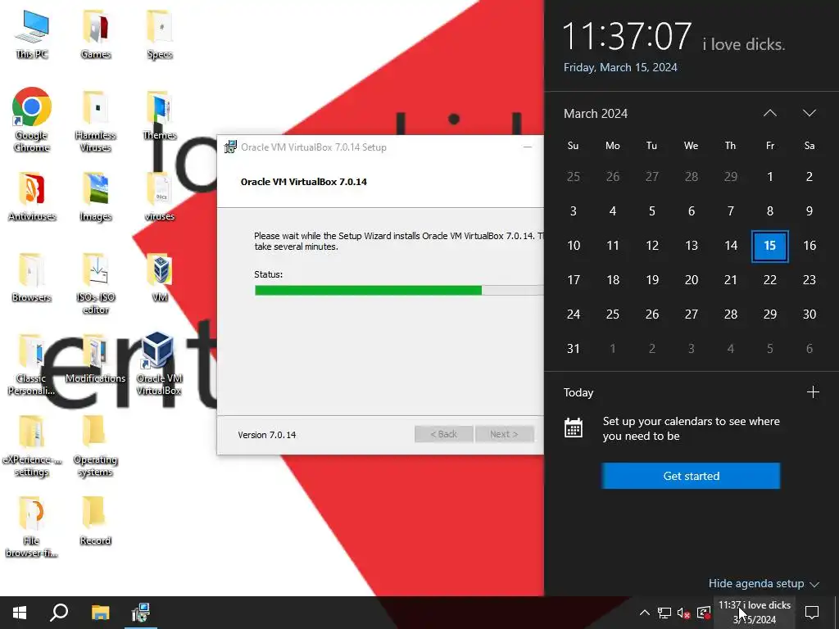Viewport: 839px width, 629px height.
Task: Go to next month in calendar
Action: coord(810,113)
